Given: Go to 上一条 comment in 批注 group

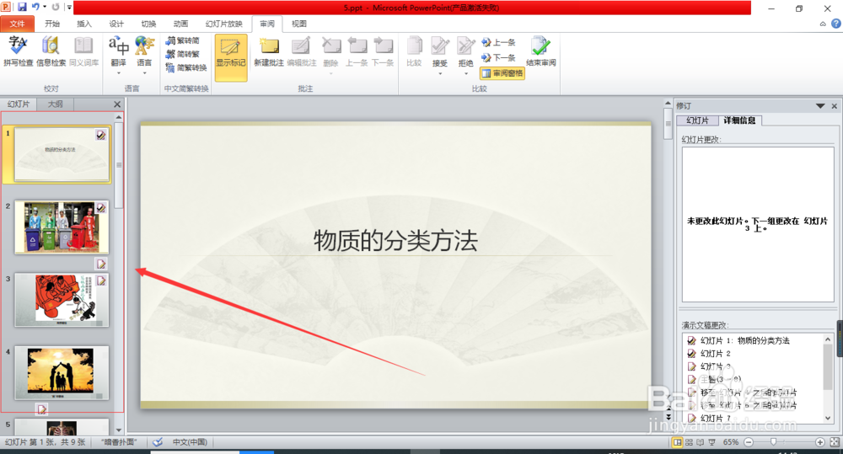Looking at the screenshot, I should 357,51.
